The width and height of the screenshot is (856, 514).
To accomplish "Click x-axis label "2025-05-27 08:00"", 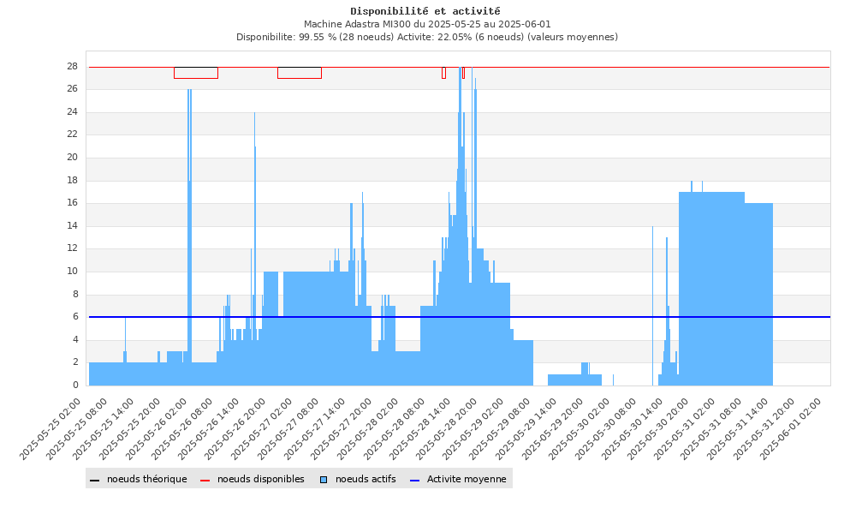I will (x=288, y=429).
